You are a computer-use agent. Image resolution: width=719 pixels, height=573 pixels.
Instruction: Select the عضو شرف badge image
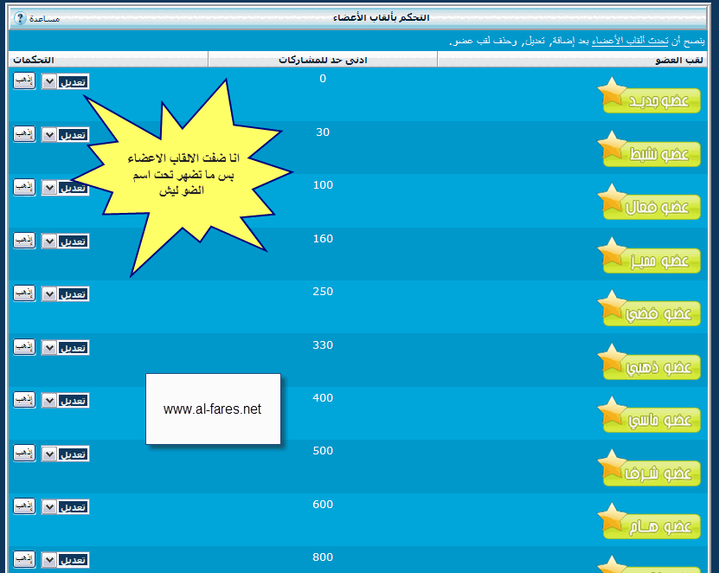(x=651, y=469)
